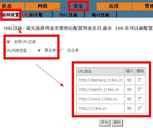Click the URL地址 column header
The height and width of the screenshot is (128, 153).
tap(100, 71)
